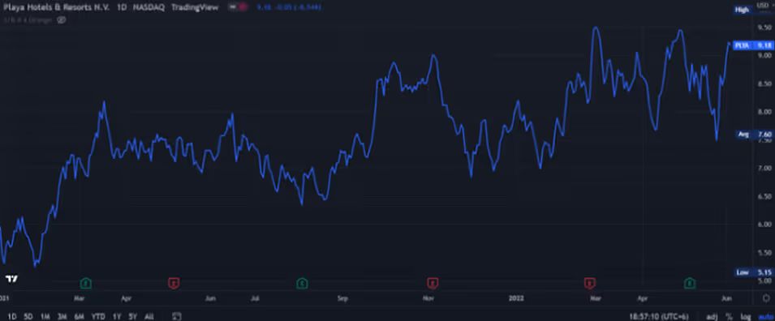Select the 6M time range
This screenshot has height=321, width=775.
(x=79, y=317)
